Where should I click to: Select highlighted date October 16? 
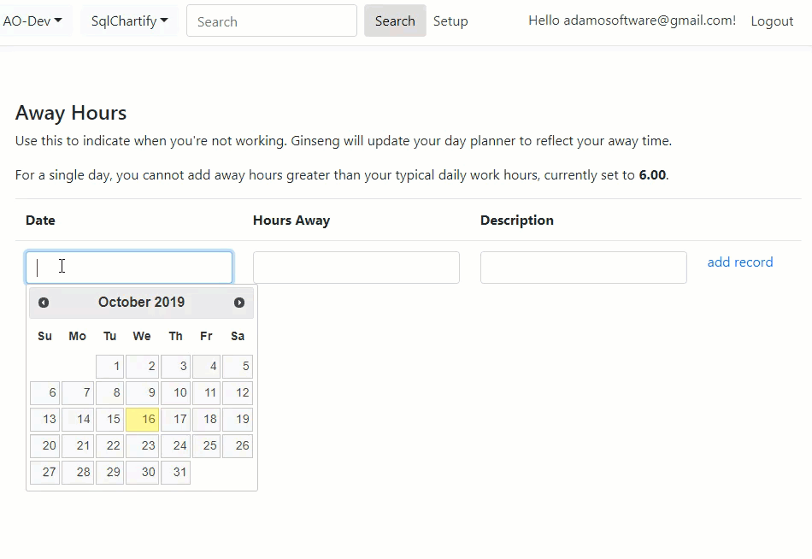142,420
